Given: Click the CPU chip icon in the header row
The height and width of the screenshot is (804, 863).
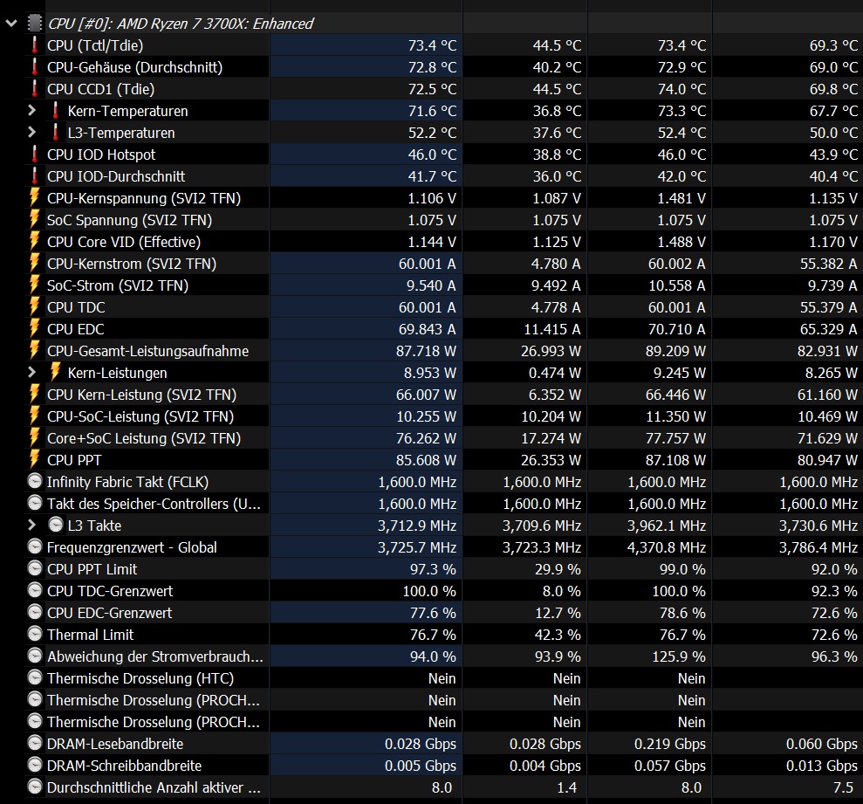Looking at the screenshot, I should [35, 24].
